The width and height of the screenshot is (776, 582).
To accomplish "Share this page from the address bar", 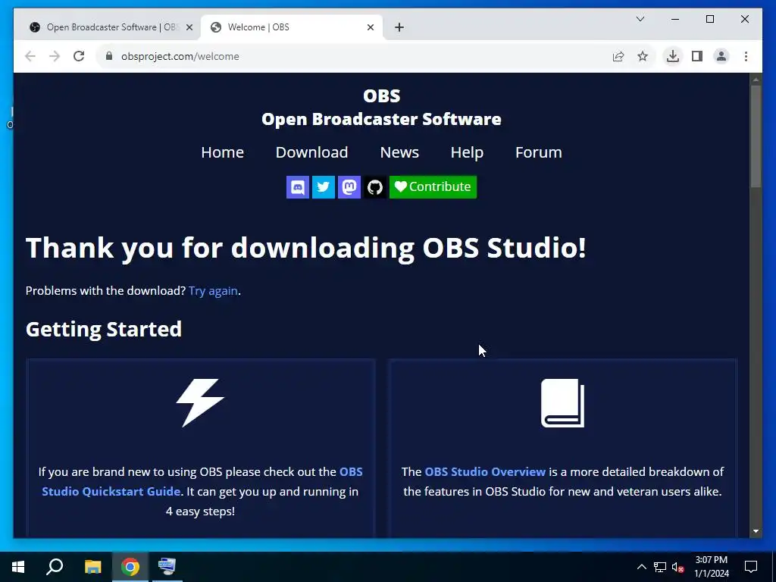I will click(x=618, y=56).
